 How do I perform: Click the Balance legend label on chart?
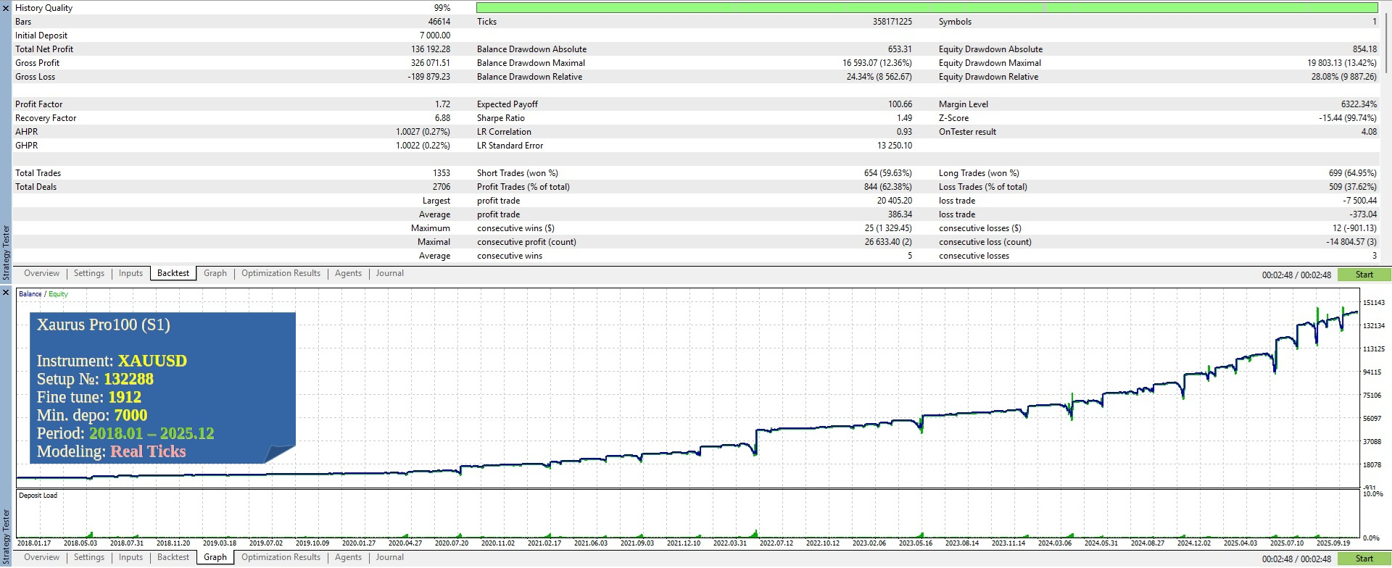pyautogui.click(x=30, y=294)
